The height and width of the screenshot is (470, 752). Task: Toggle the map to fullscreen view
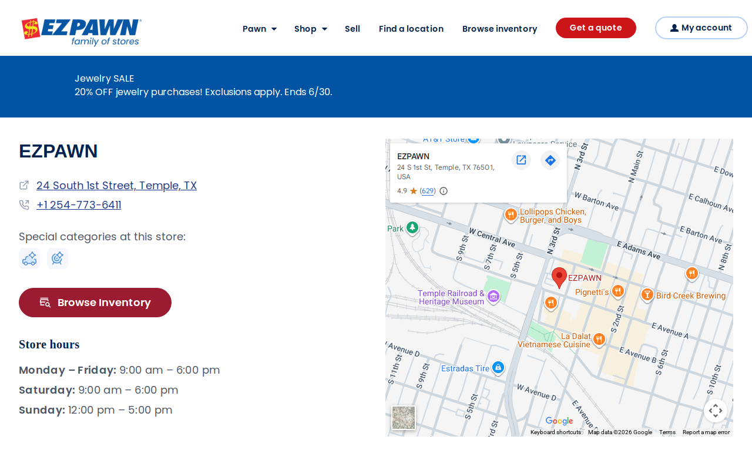[715, 411]
